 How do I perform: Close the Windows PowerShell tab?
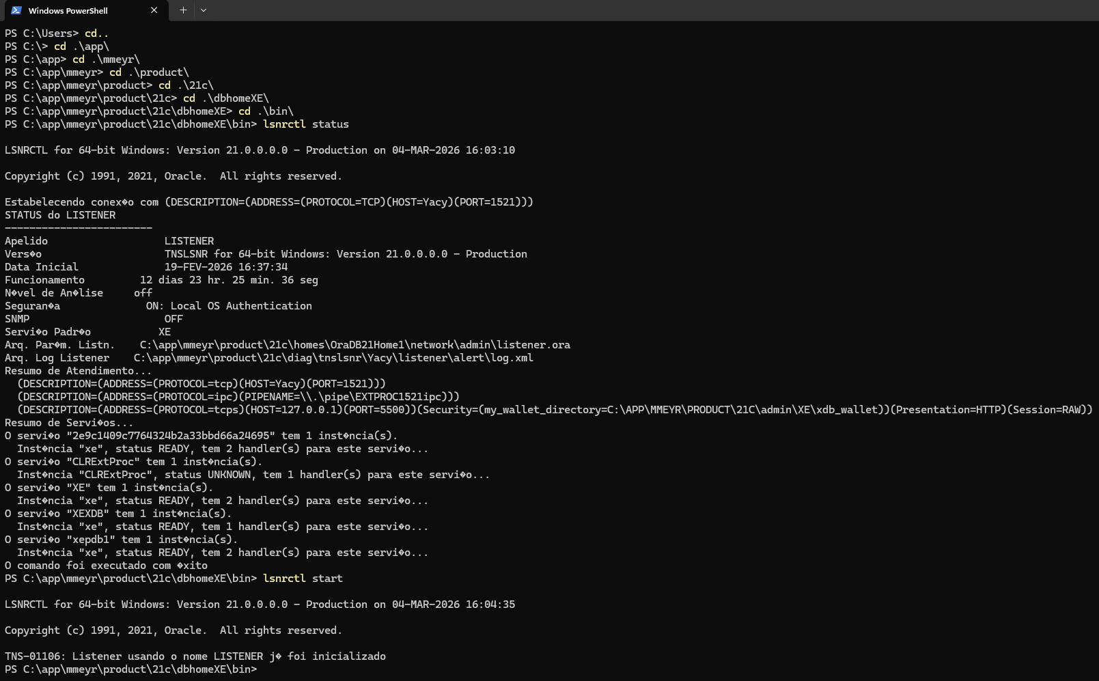(x=154, y=10)
